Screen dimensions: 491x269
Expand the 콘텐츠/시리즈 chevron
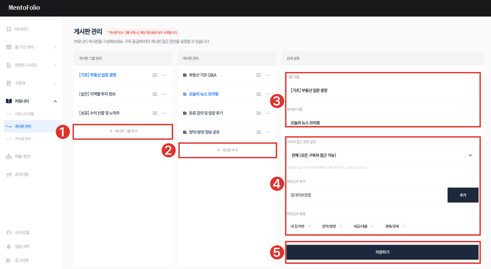click(55, 65)
